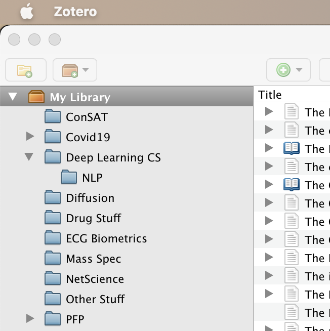
Task: Sort items by the Title column header
Action: 270,95
